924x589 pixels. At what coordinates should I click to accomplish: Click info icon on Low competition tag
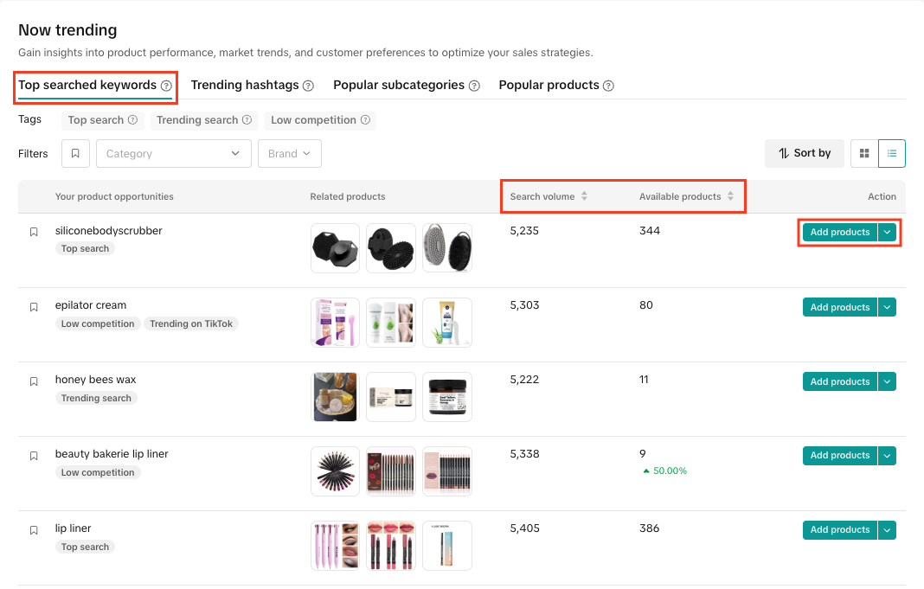tap(365, 120)
